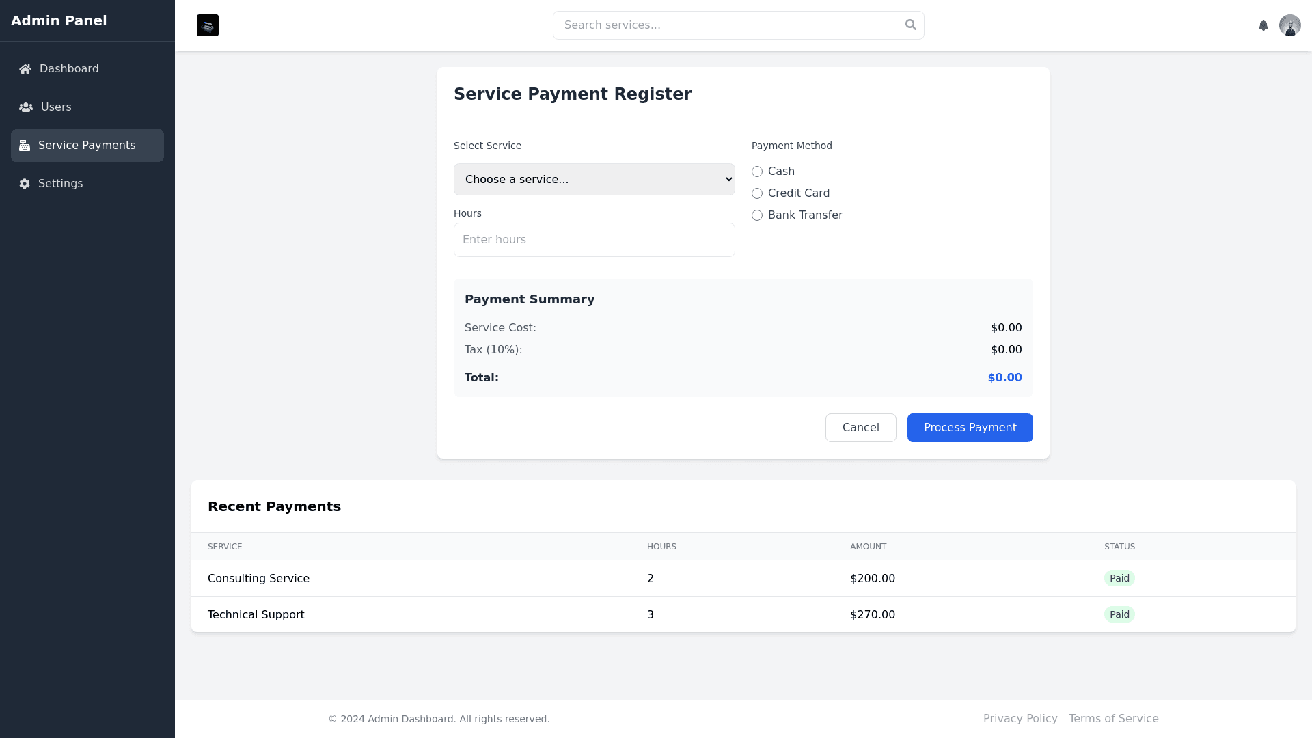Viewport: 1312px width, 738px height.
Task: Click the Enter hours input field
Action: 594,240
